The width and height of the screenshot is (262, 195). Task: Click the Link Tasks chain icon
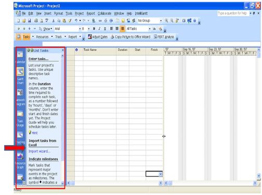click(100, 21)
